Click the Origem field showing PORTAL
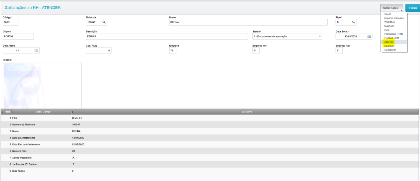Viewport: 420px width, 181px height. [x=18, y=36]
